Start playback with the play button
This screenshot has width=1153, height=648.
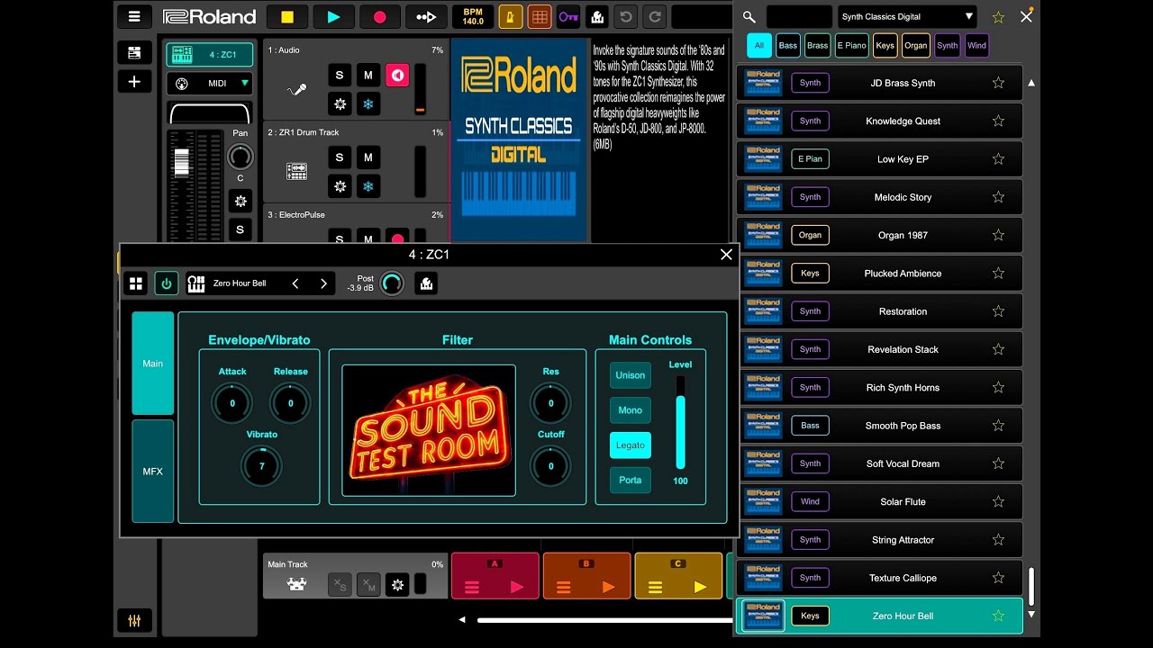[333, 16]
